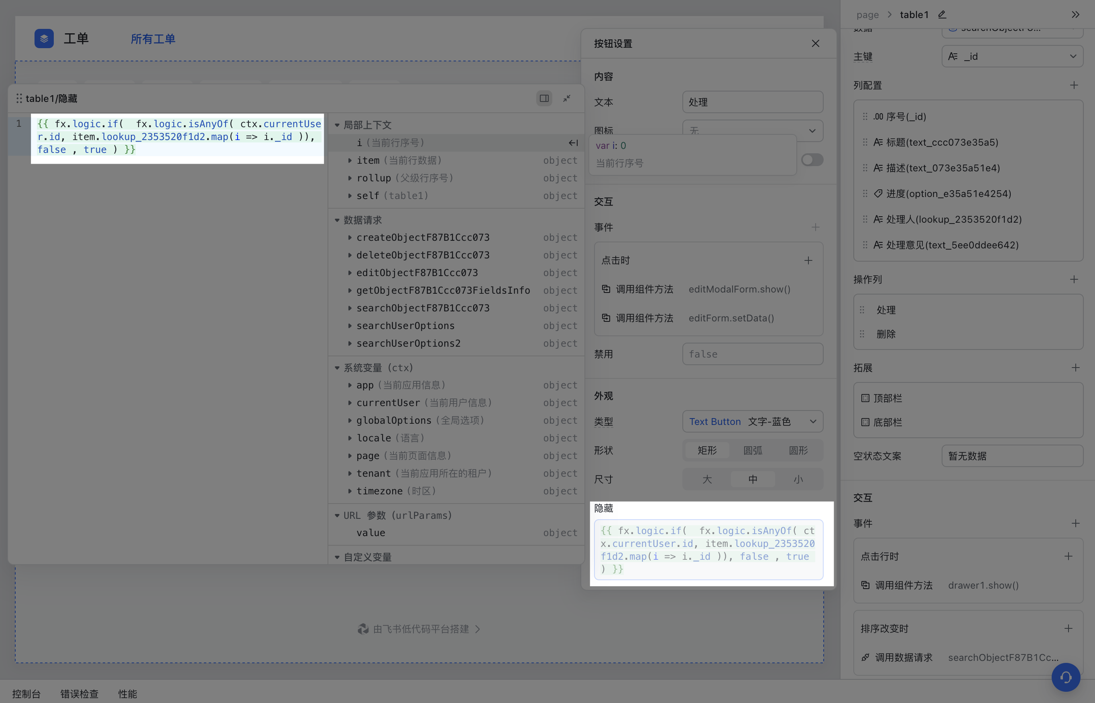1095x703 pixels.
Task: Open the 控制台 tab
Action: (x=26, y=694)
